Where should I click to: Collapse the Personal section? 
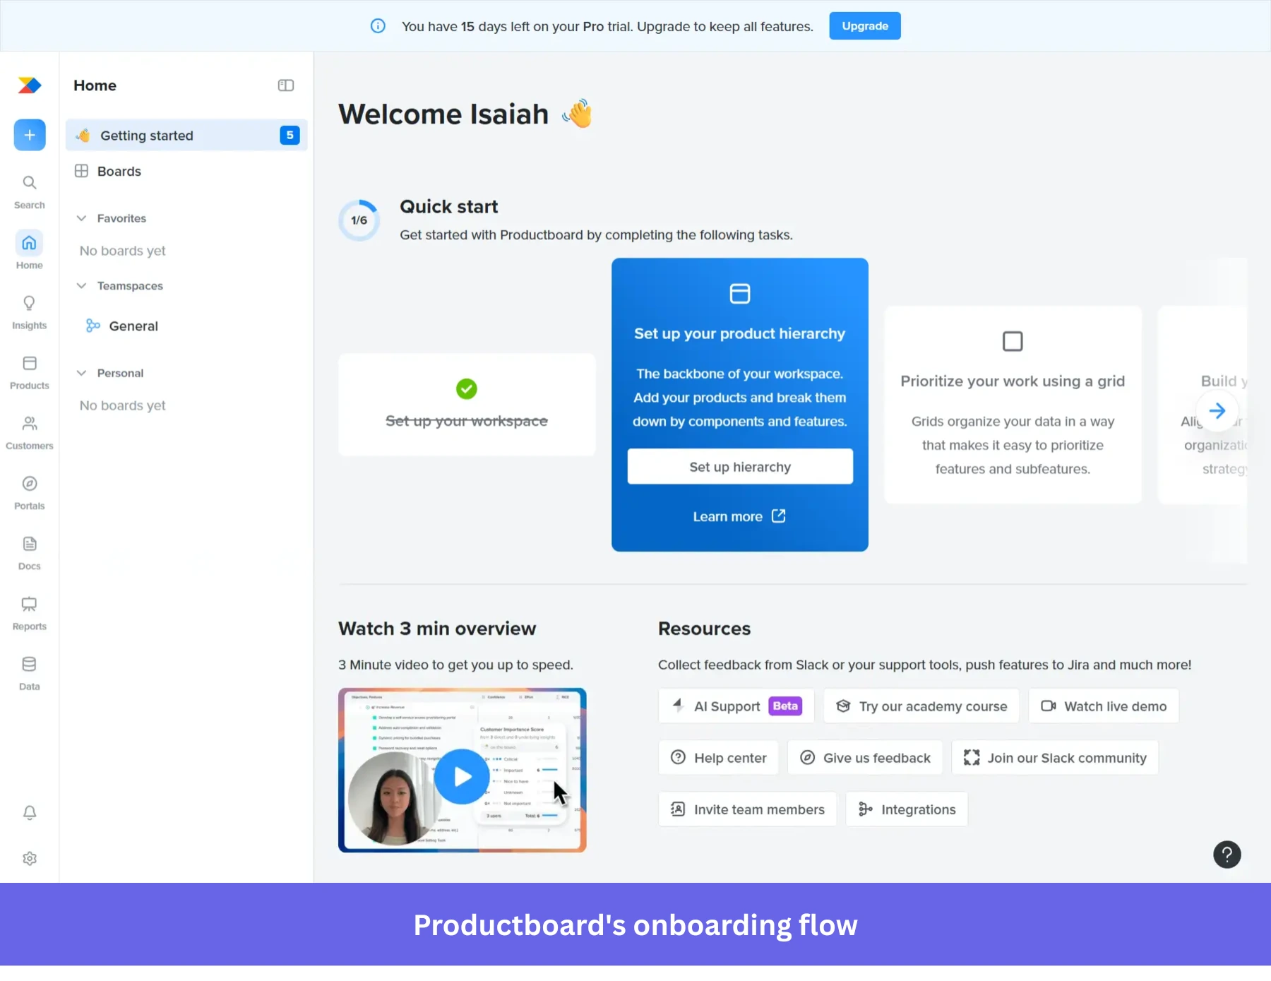coord(82,373)
